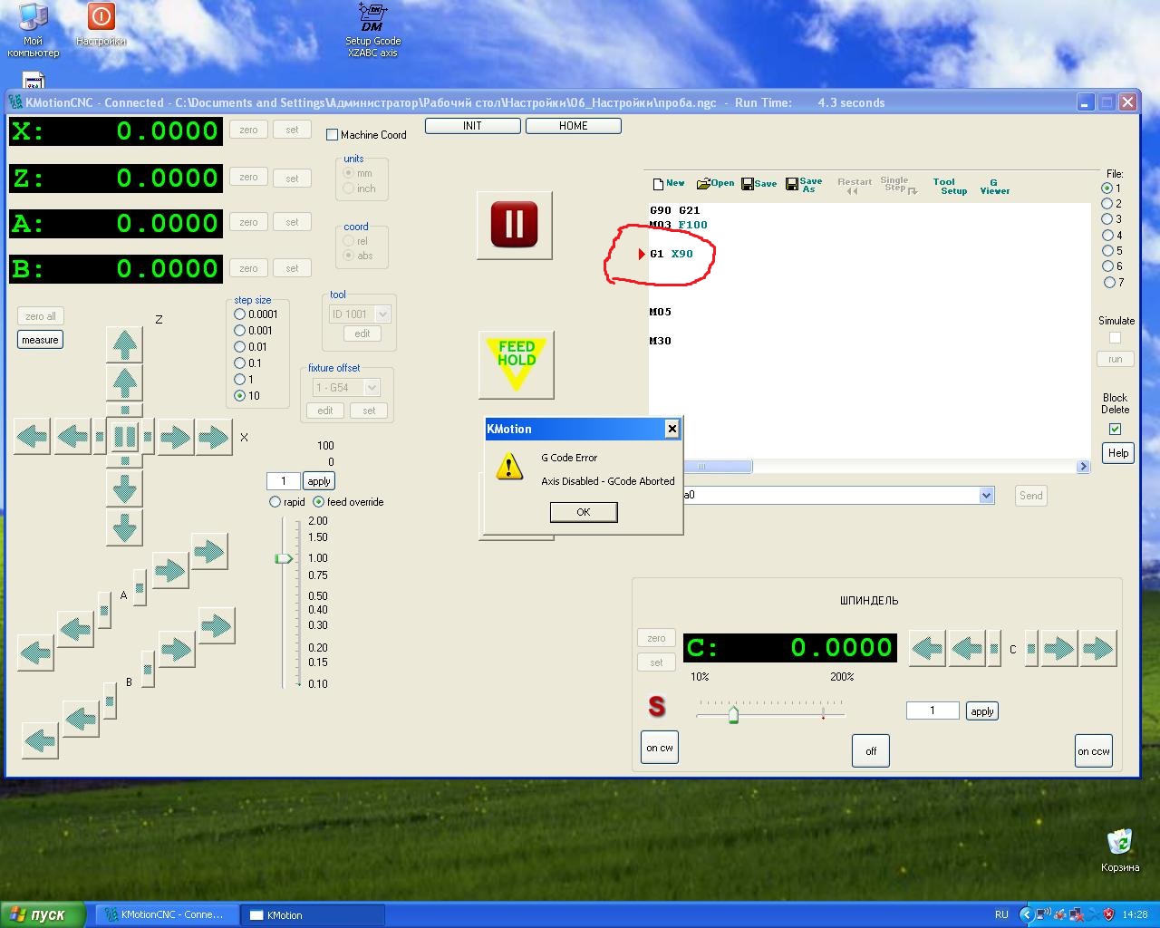Click the G-code editor horizontal scrollbar right arrow
This screenshot has width=1160, height=928.
(x=1083, y=466)
